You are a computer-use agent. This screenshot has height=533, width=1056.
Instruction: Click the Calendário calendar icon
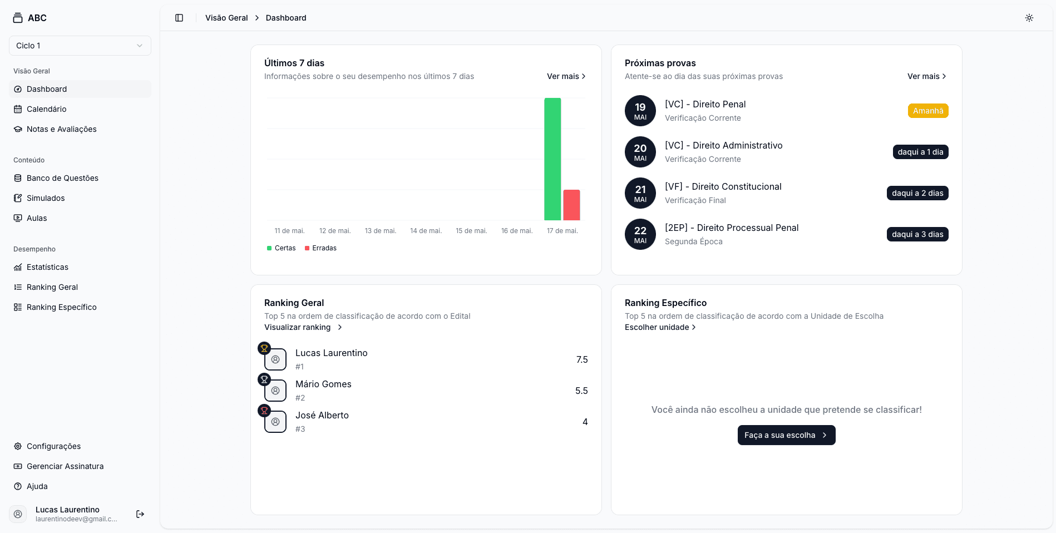tap(18, 109)
